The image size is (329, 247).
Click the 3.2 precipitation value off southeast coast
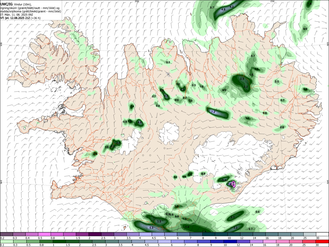(235, 228)
